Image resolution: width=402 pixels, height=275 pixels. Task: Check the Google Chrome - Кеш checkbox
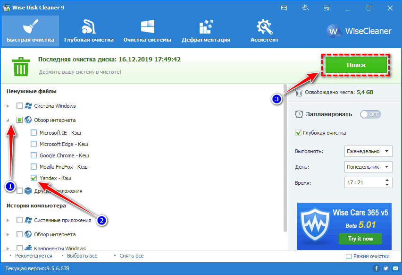pyautogui.click(x=34, y=155)
